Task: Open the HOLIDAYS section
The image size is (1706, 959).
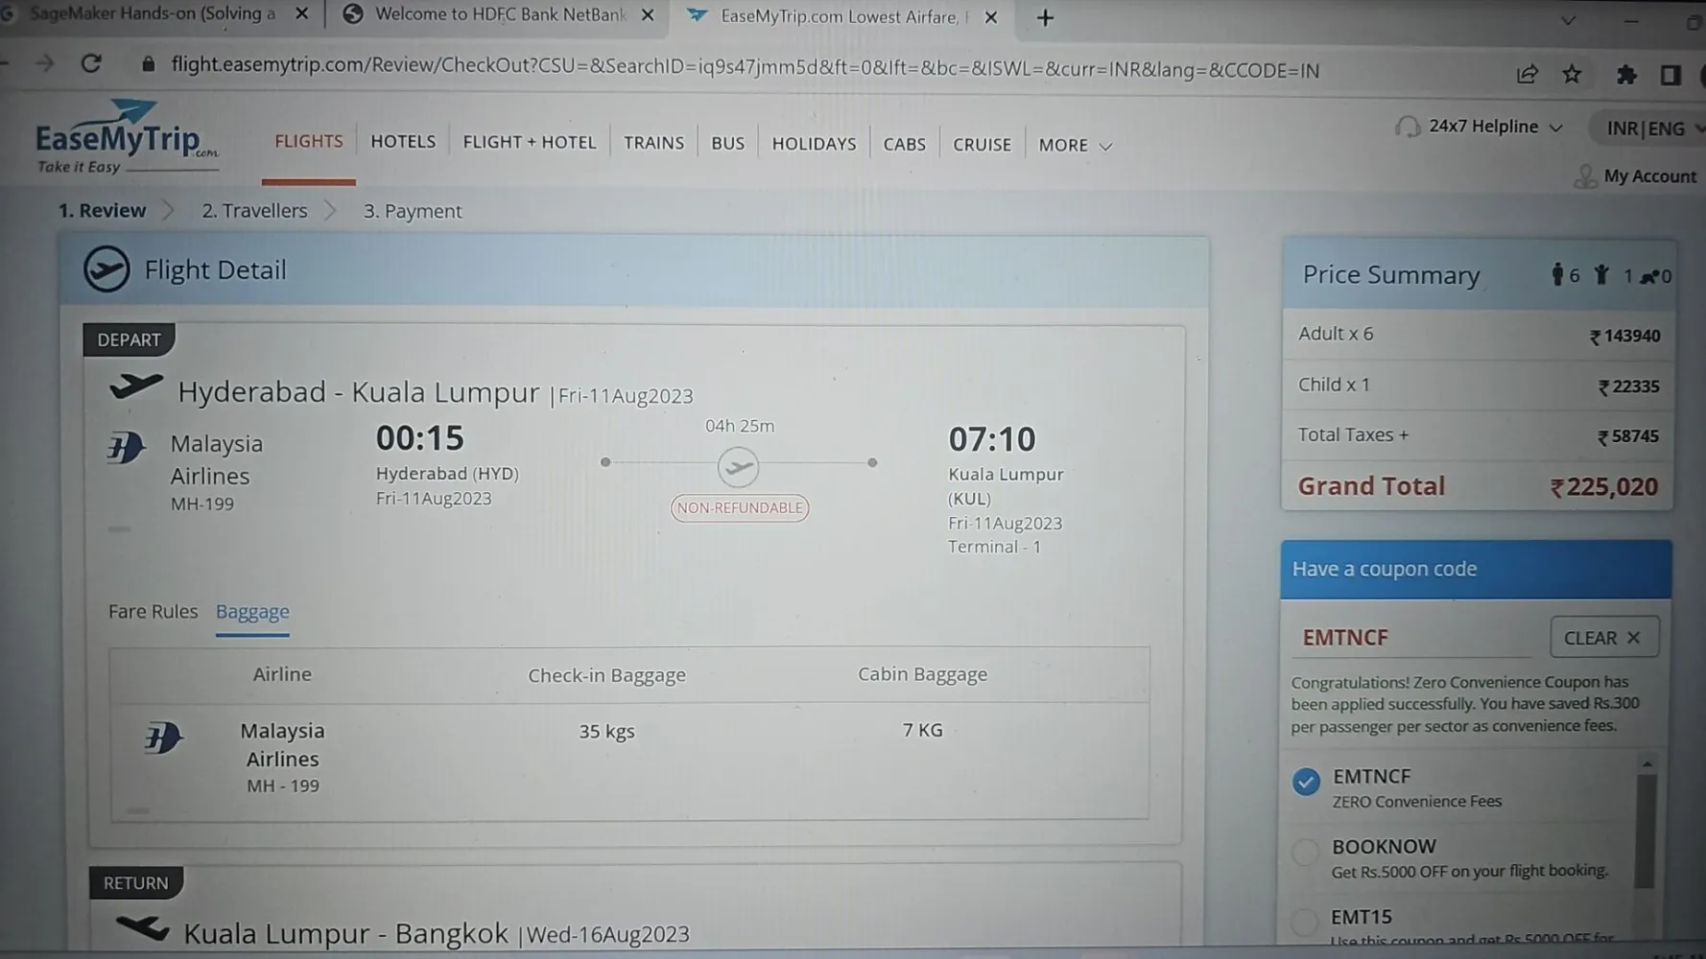Action: coord(814,144)
